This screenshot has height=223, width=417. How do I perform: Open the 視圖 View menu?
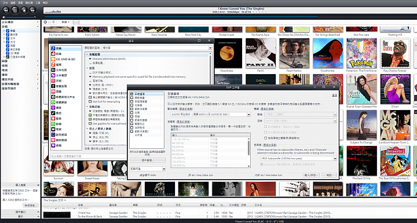coord(20,3)
